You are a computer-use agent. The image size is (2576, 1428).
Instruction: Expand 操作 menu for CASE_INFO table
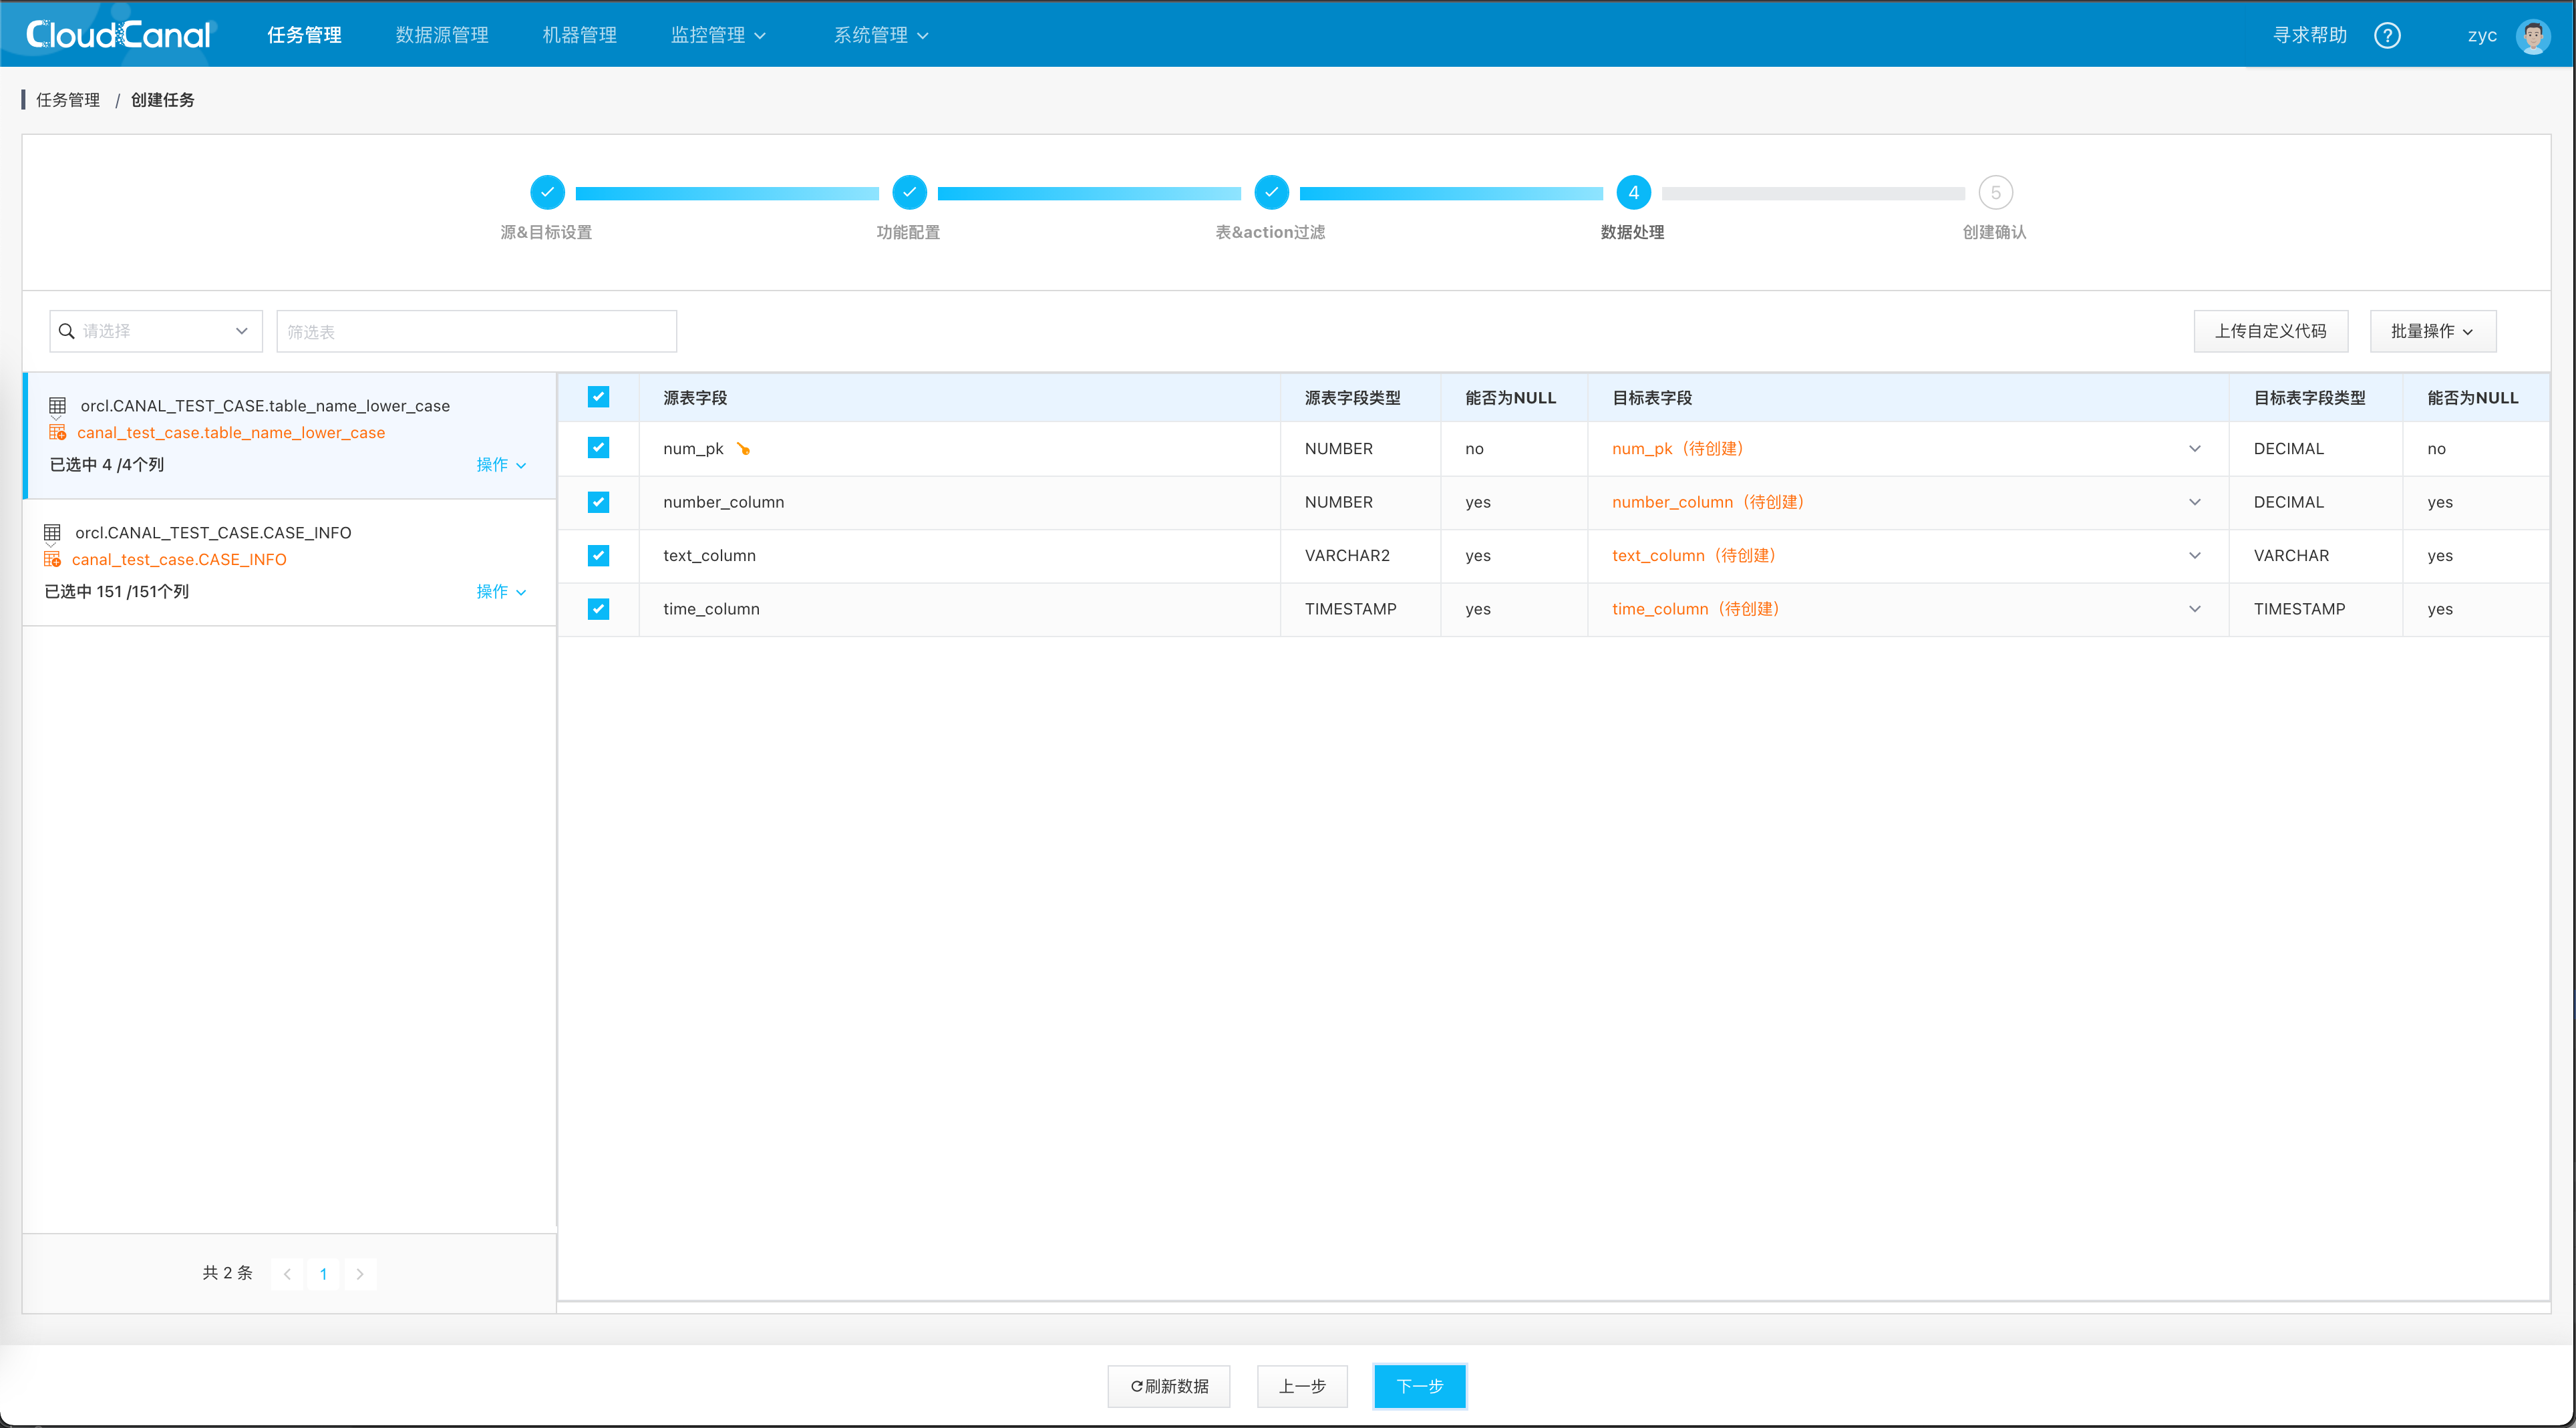500,591
